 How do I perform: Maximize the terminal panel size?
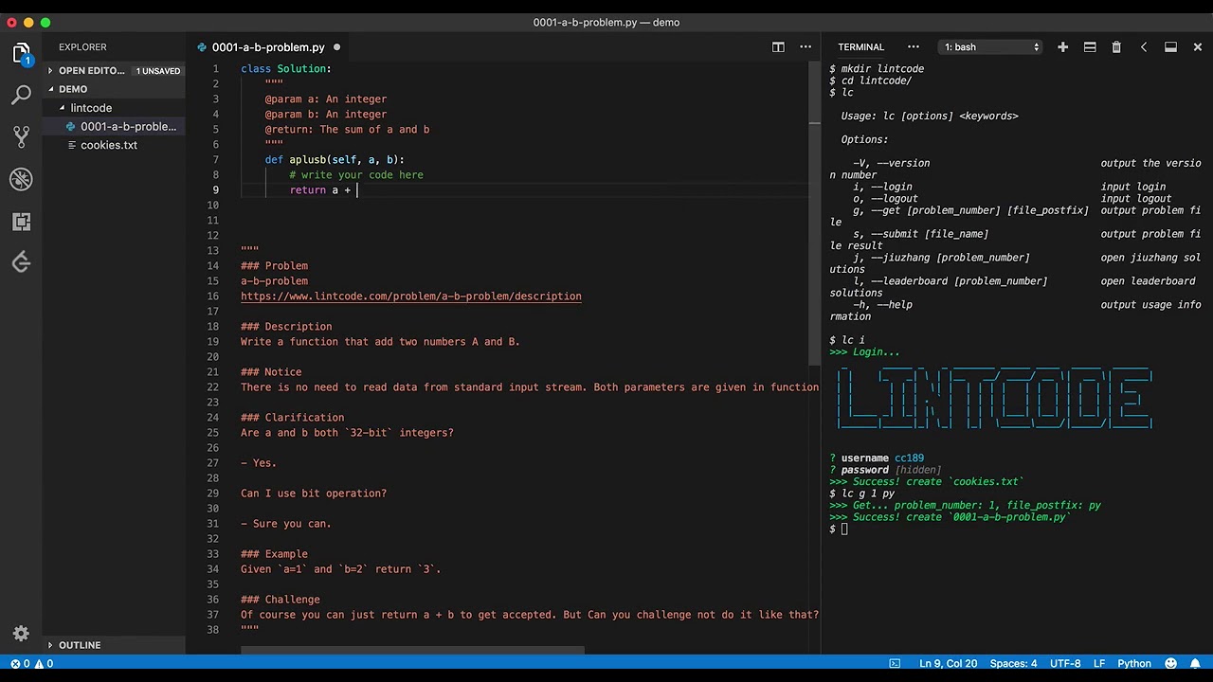click(1170, 46)
